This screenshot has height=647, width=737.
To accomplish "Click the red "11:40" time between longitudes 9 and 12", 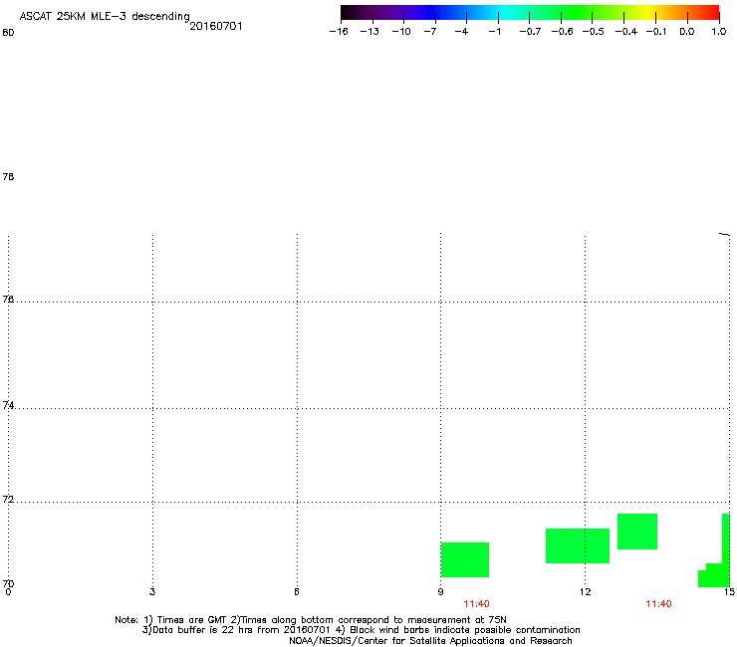I will [476, 604].
